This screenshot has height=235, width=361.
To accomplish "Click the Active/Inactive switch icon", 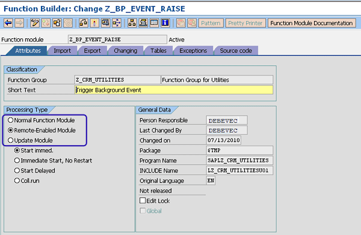I will click(x=46, y=23).
